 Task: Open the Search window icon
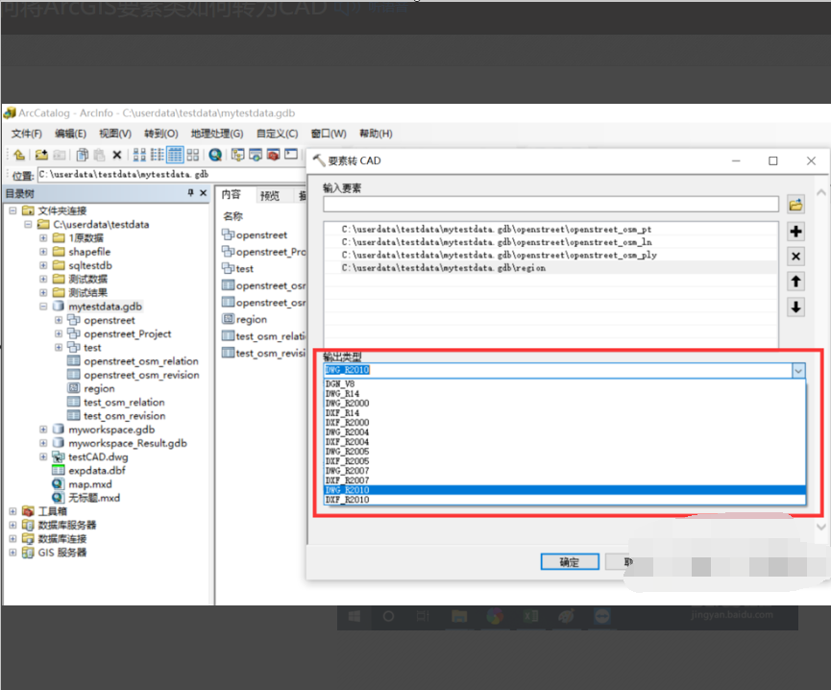click(x=256, y=155)
